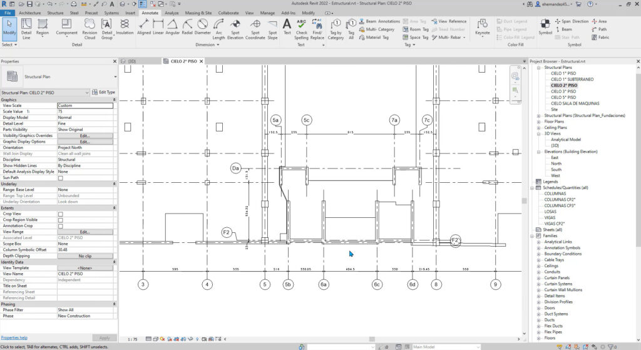Open the Collaborate ribbon tab
The width and height of the screenshot is (641, 350).
[228, 13]
